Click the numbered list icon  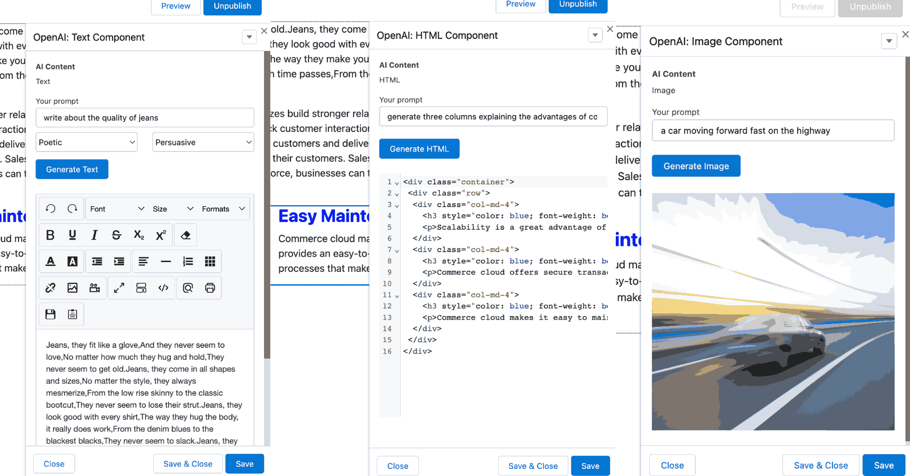188,261
